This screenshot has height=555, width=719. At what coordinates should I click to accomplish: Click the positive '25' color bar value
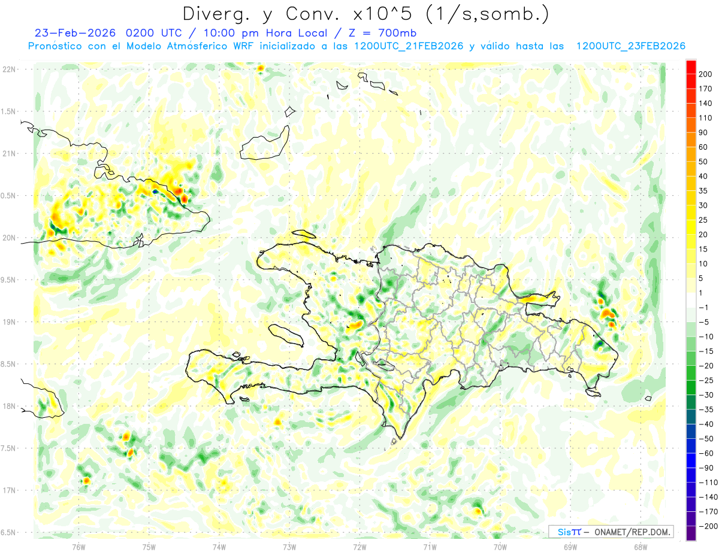click(x=703, y=220)
